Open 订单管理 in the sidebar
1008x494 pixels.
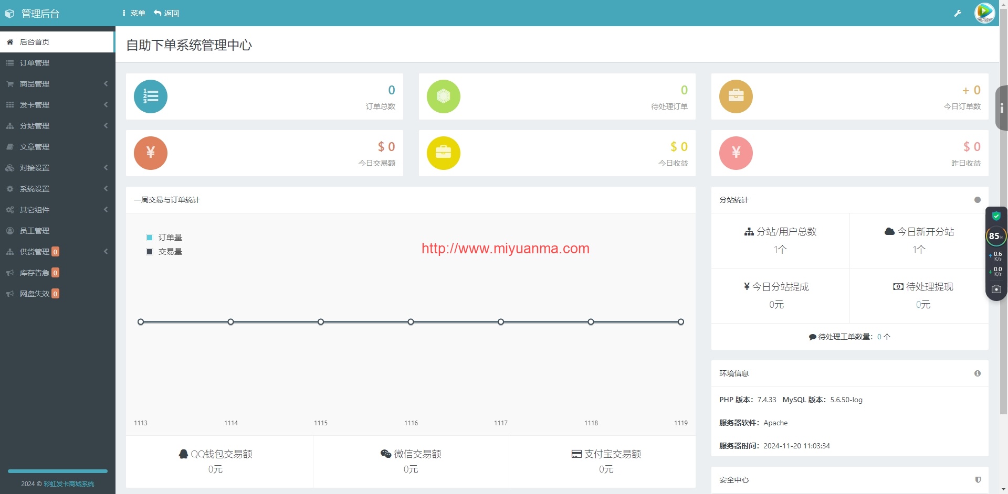point(57,63)
